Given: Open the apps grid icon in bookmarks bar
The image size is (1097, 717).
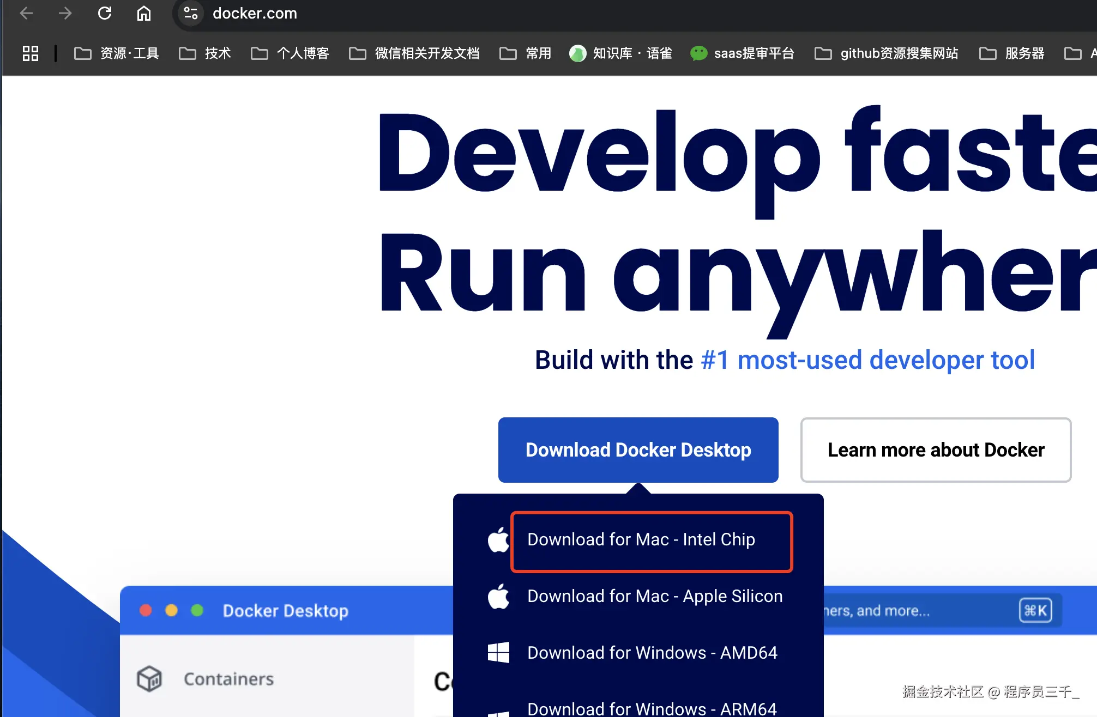Looking at the screenshot, I should (31, 53).
